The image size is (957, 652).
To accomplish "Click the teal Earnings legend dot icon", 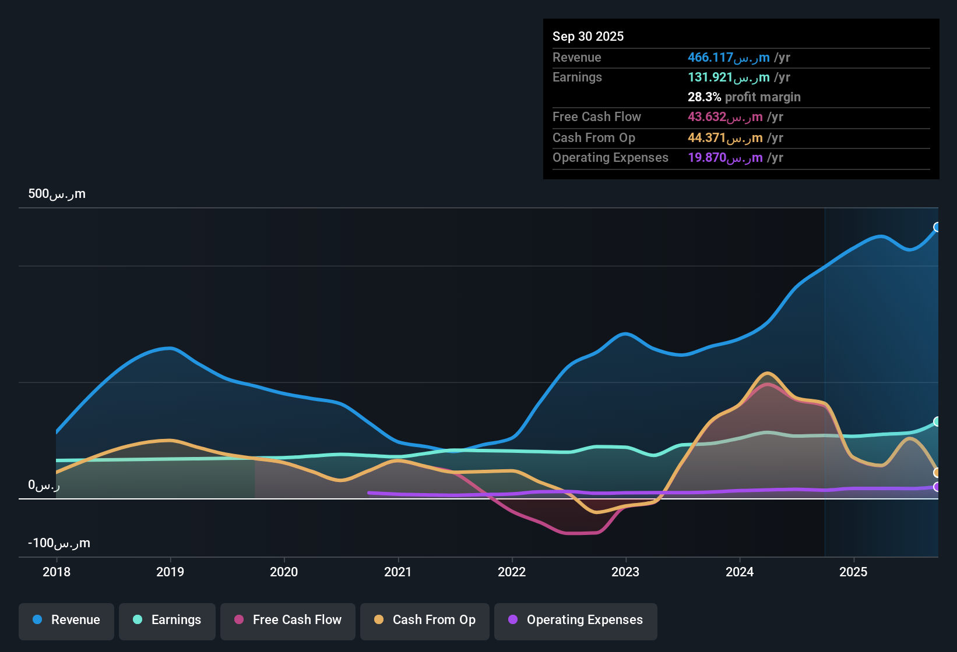I will click(x=138, y=620).
